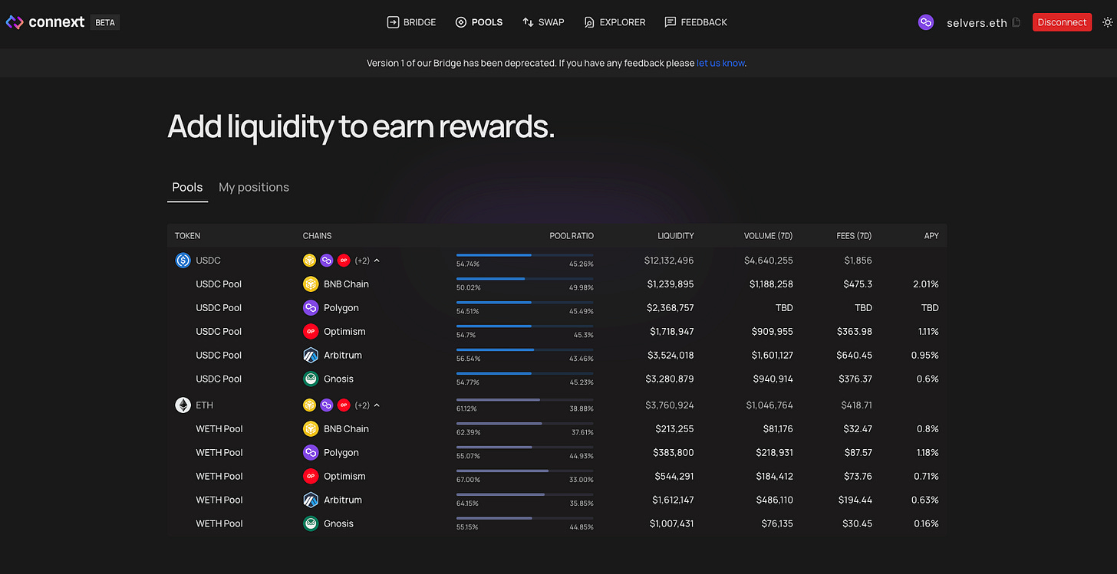
Task: Click the POOL RATIO column header
Action: pyautogui.click(x=572, y=236)
